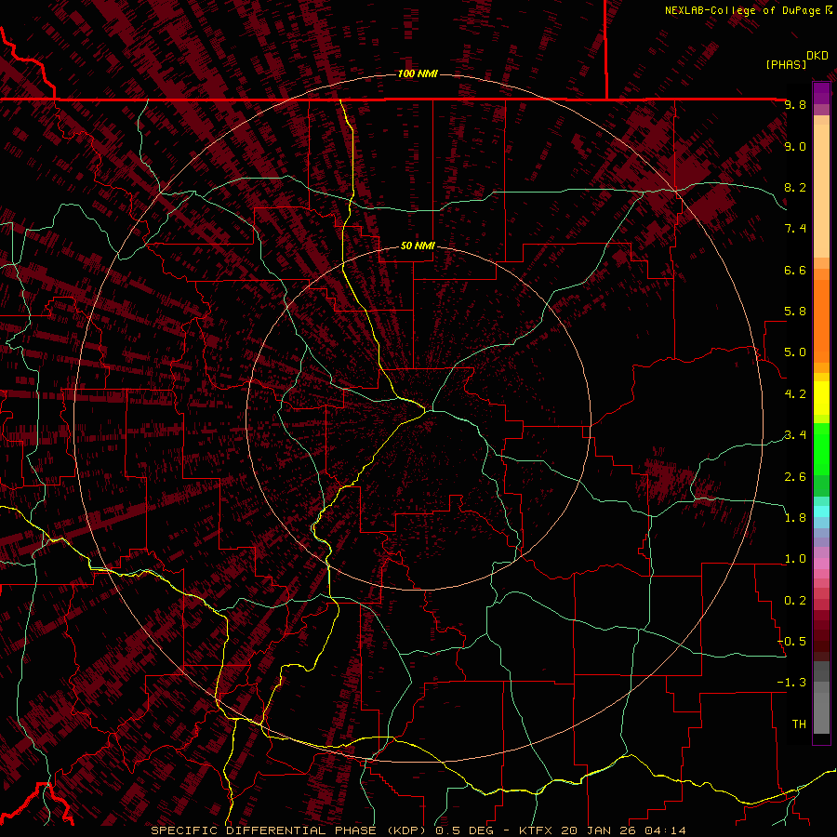The width and height of the screenshot is (837, 837).
Task: Select the 4.2 scale value
Action: pos(795,394)
